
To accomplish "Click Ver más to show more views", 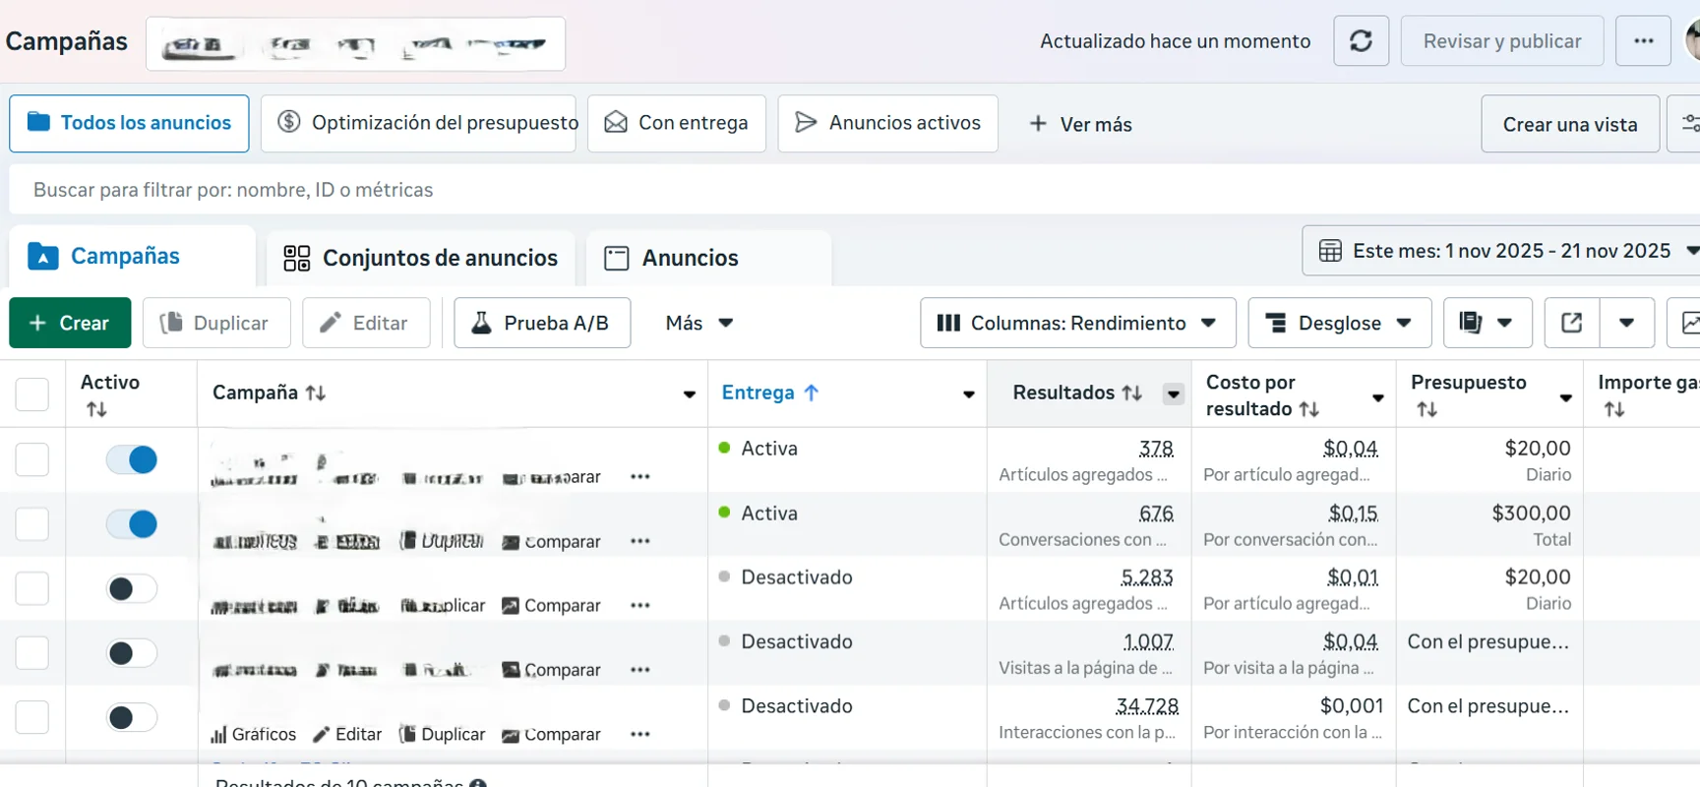I will pyautogui.click(x=1080, y=124).
